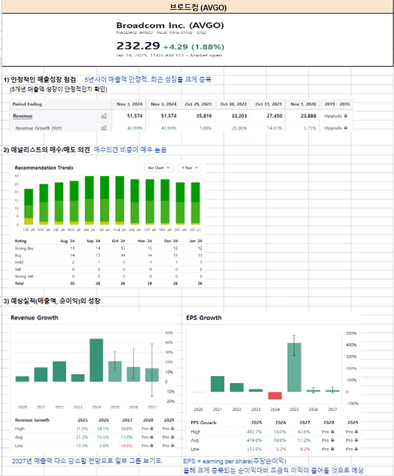
Task: Click the 2019 - 2015 column header
Action: point(337,104)
